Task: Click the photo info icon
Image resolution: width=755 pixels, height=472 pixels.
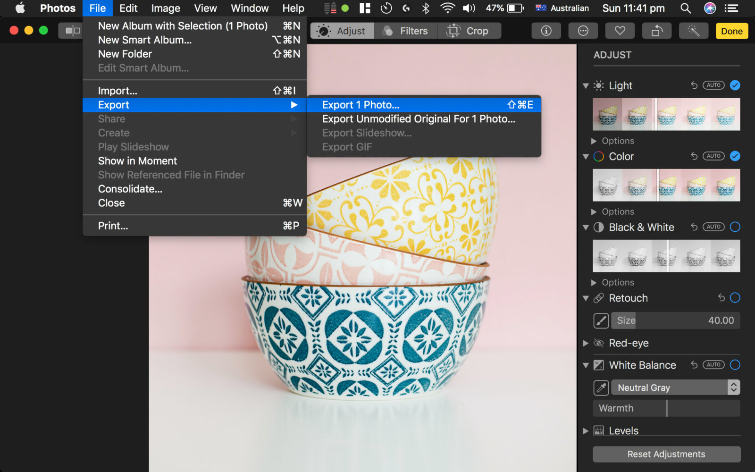Action: 546,31
